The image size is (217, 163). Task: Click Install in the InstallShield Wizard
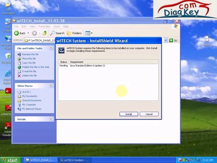click(x=128, y=114)
